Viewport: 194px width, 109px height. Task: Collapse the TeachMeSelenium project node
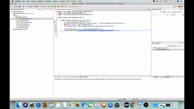(12, 12)
